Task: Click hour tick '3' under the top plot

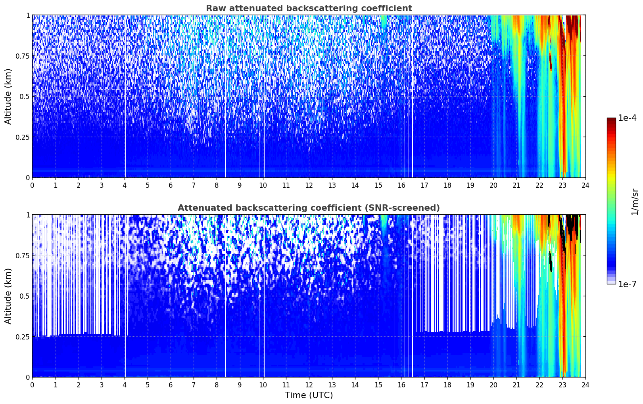Action: point(102,185)
